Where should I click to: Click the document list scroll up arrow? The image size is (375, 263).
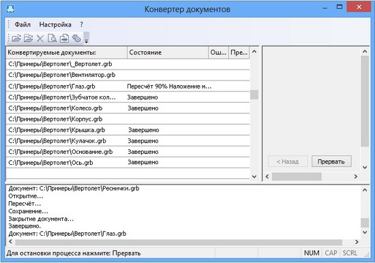click(254, 51)
